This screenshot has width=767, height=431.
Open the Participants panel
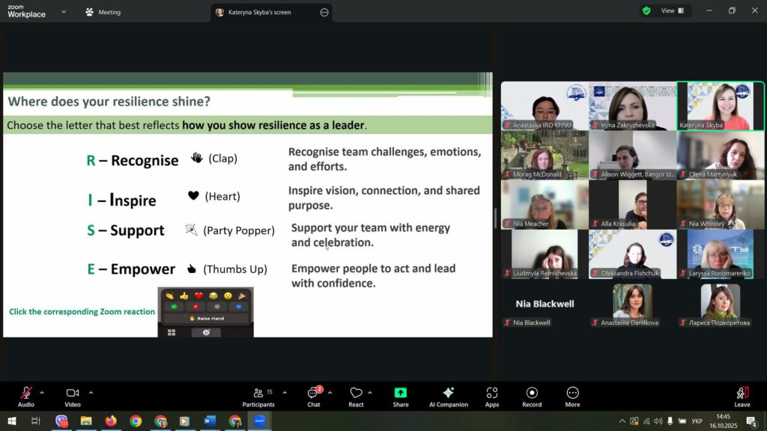pyautogui.click(x=258, y=397)
